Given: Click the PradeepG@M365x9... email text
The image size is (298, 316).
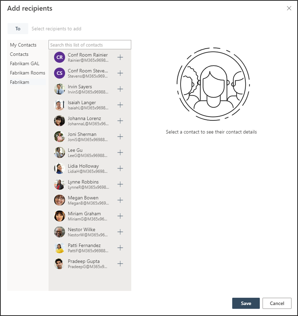Looking at the screenshot, I should [x=87, y=267].
